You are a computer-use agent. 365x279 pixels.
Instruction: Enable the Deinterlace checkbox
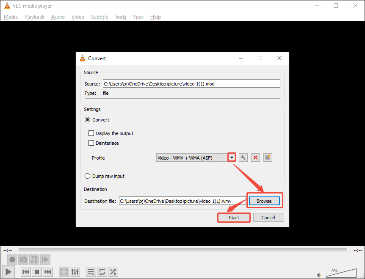pos(91,143)
